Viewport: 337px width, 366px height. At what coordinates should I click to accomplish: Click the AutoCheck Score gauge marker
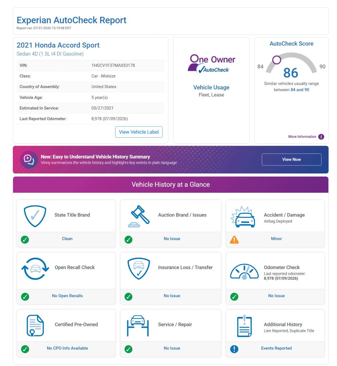(x=277, y=60)
